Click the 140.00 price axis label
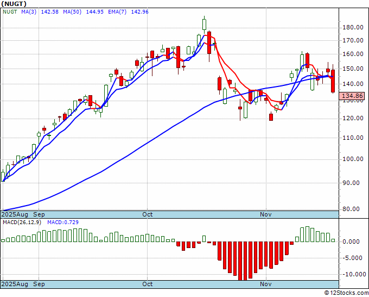Image resolution: width=369 pixels, height=297 pixels. (353, 84)
